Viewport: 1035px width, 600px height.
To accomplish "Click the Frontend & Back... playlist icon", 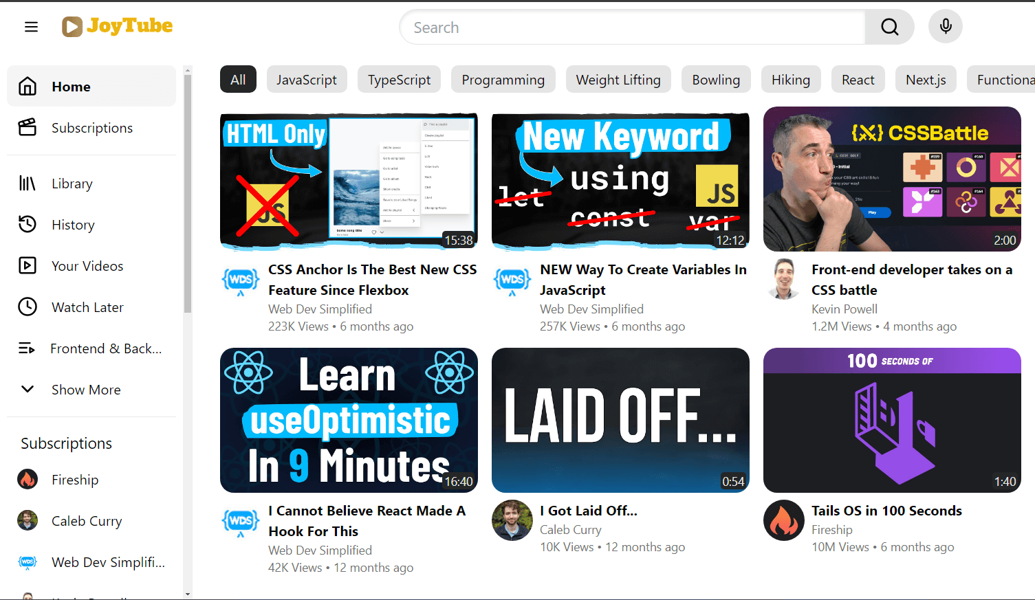I will pos(27,348).
